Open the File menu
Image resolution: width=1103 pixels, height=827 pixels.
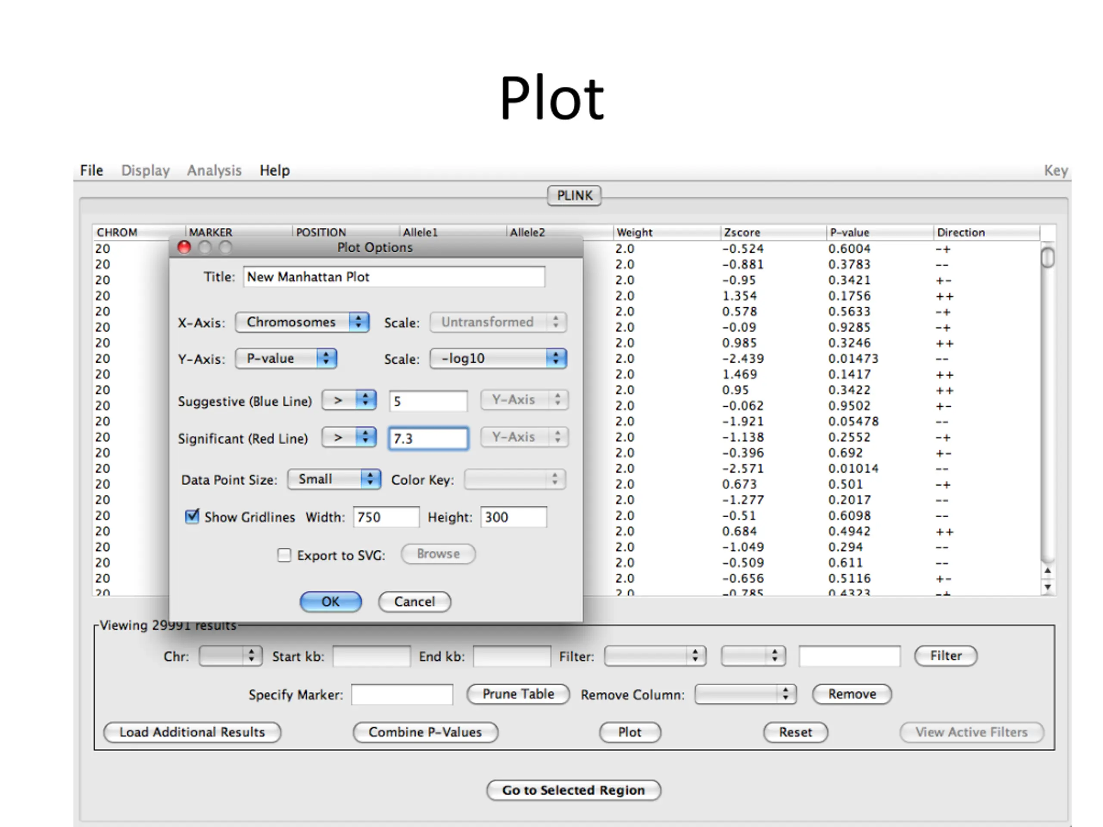pos(92,171)
